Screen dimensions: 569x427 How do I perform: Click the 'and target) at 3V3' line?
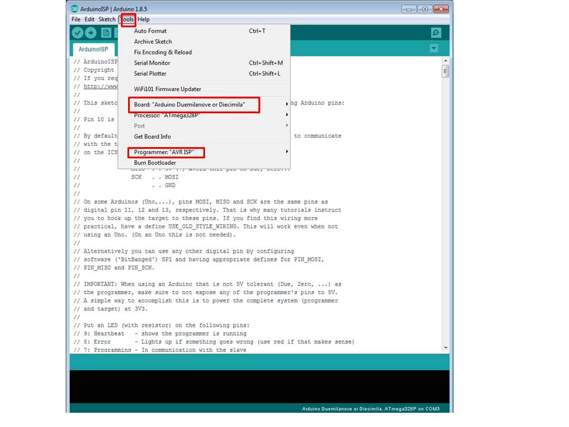(111, 309)
